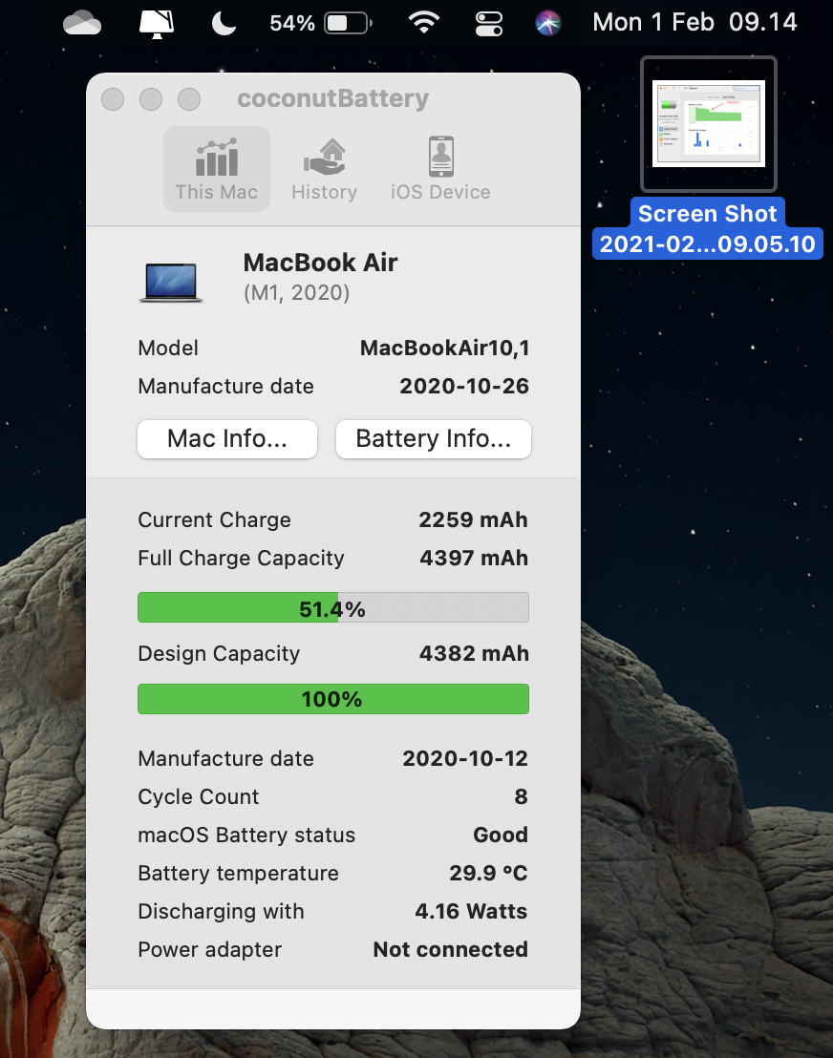Click the (M1, 2020) subtitle
This screenshot has height=1058, width=833.
tap(296, 293)
